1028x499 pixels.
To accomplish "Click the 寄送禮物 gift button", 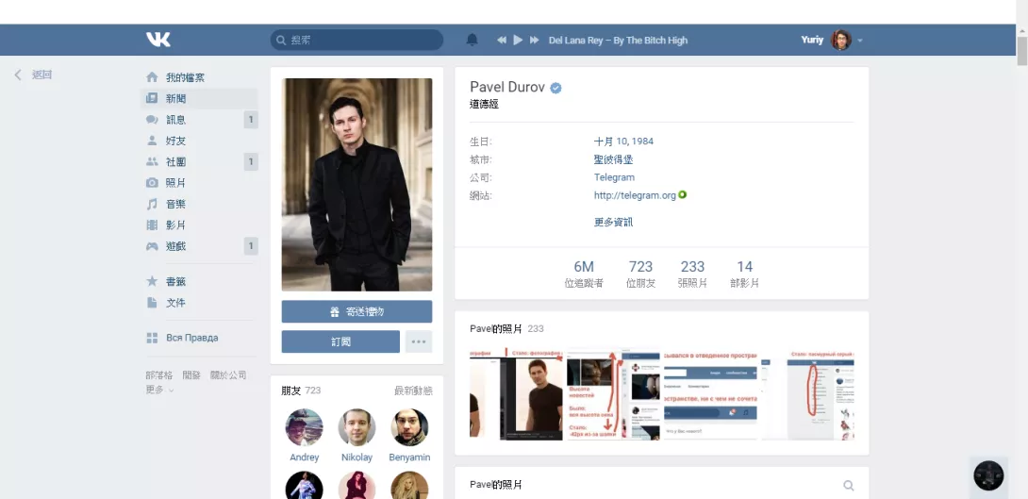I will click(356, 311).
